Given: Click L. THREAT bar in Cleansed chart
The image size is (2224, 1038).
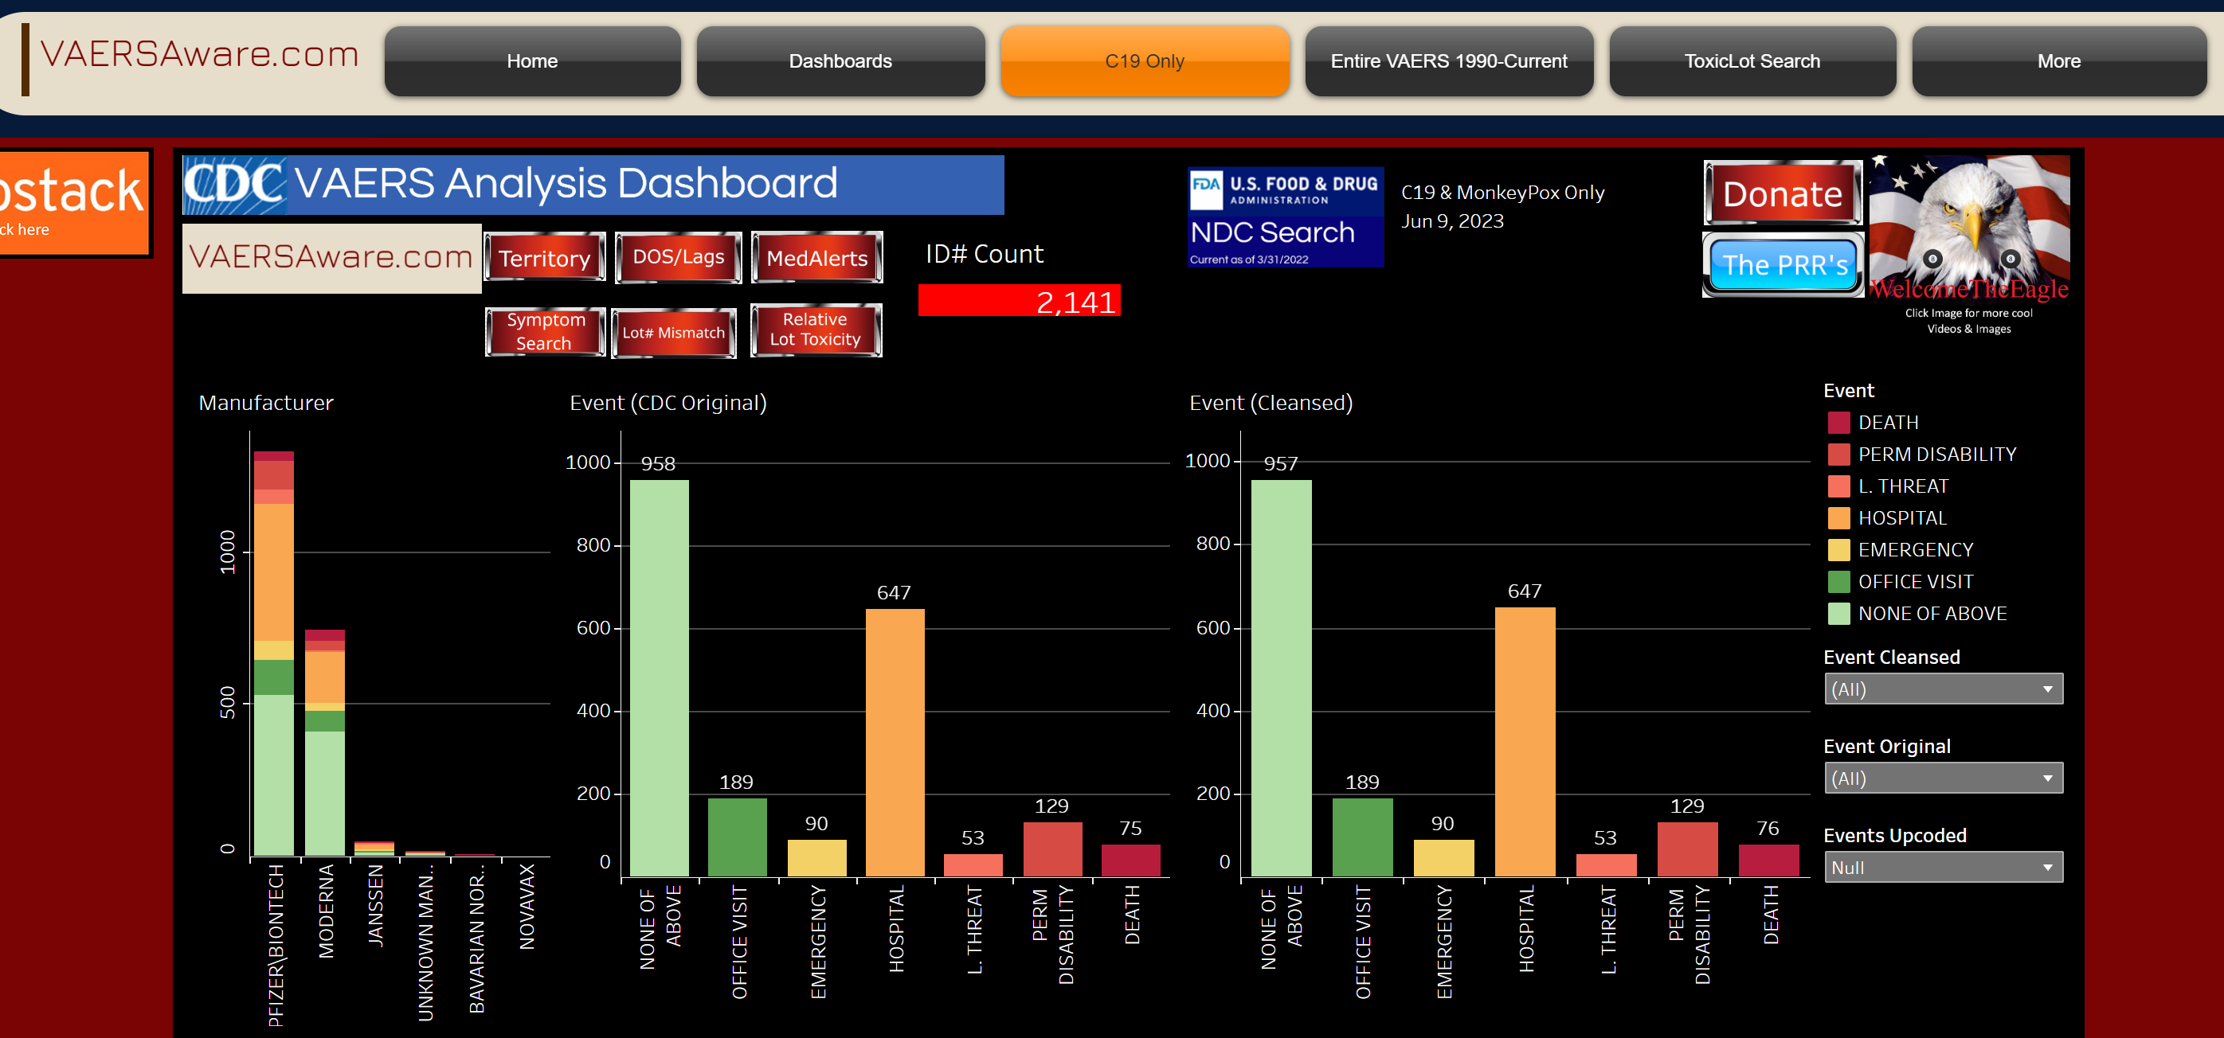Looking at the screenshot, I should [x=1606, y=865].
